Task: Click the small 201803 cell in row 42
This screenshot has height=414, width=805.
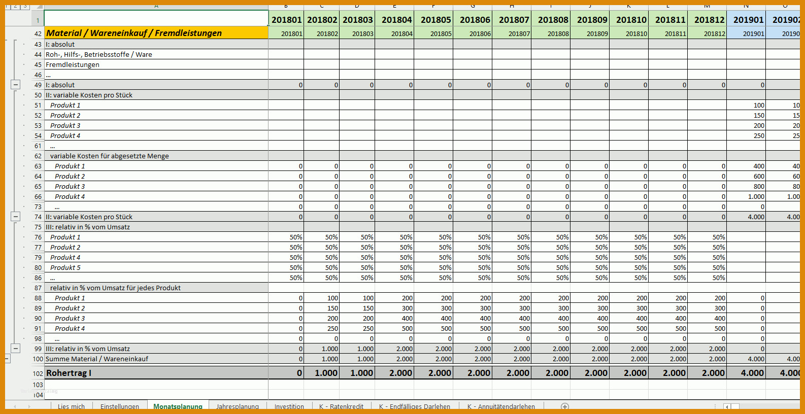Action: point(357,33)
